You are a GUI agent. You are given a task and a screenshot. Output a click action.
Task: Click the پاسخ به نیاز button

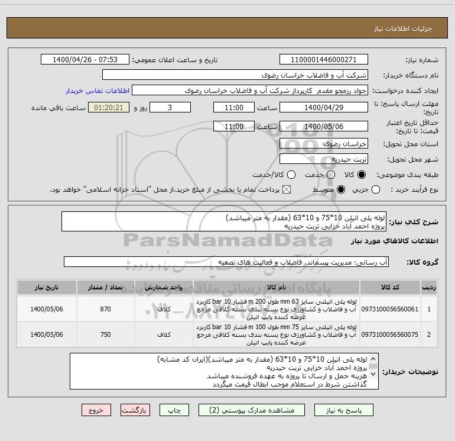344,410
